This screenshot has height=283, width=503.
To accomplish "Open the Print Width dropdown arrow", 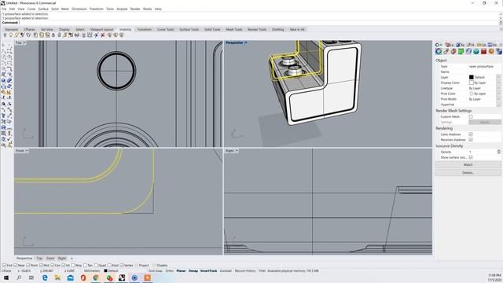I will [498, 99].
